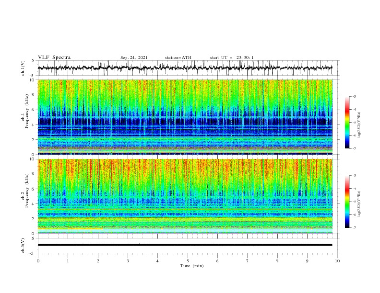Click time axis tick label 5
Screen dimensions: 380x293
(188, 261)
